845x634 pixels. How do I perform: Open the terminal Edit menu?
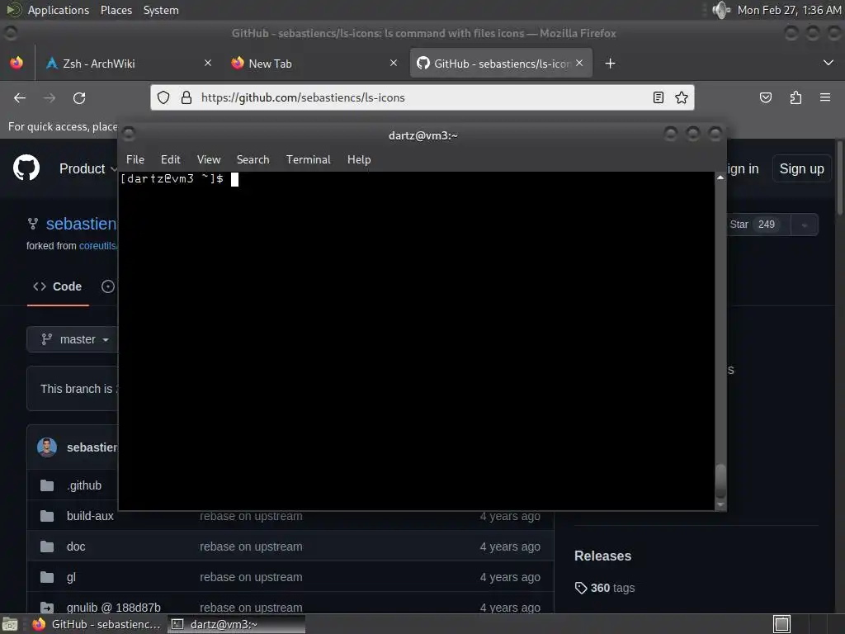[x=170, y=159]
